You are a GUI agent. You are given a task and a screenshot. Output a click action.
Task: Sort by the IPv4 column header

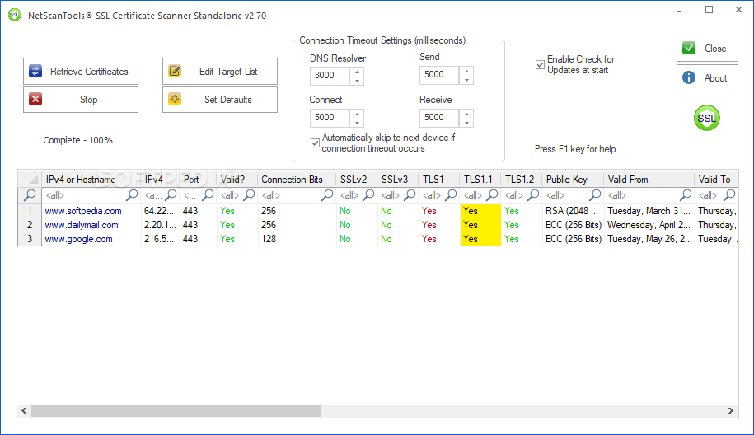(x=161, y=180)
